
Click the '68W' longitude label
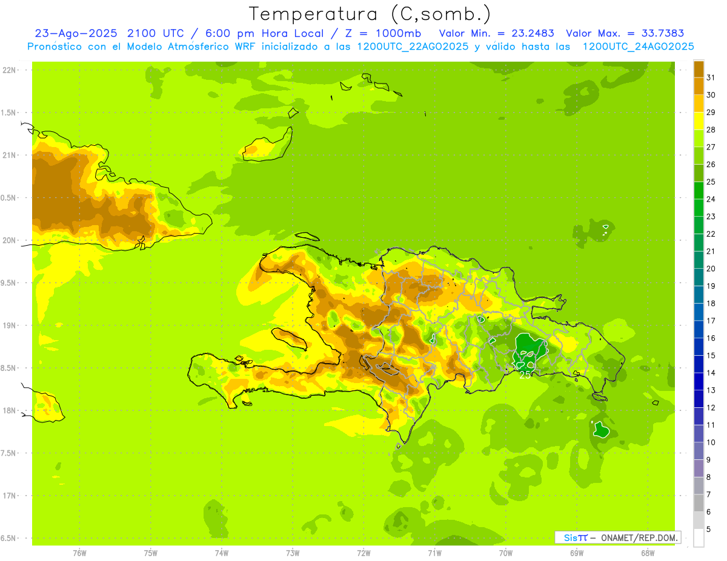[647, 553]
